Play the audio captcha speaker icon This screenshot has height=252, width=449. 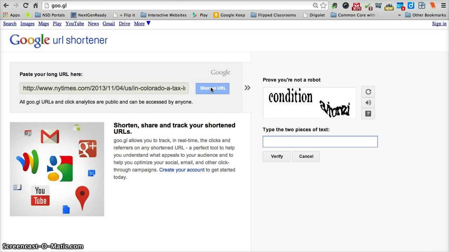[x=368, y=103]
